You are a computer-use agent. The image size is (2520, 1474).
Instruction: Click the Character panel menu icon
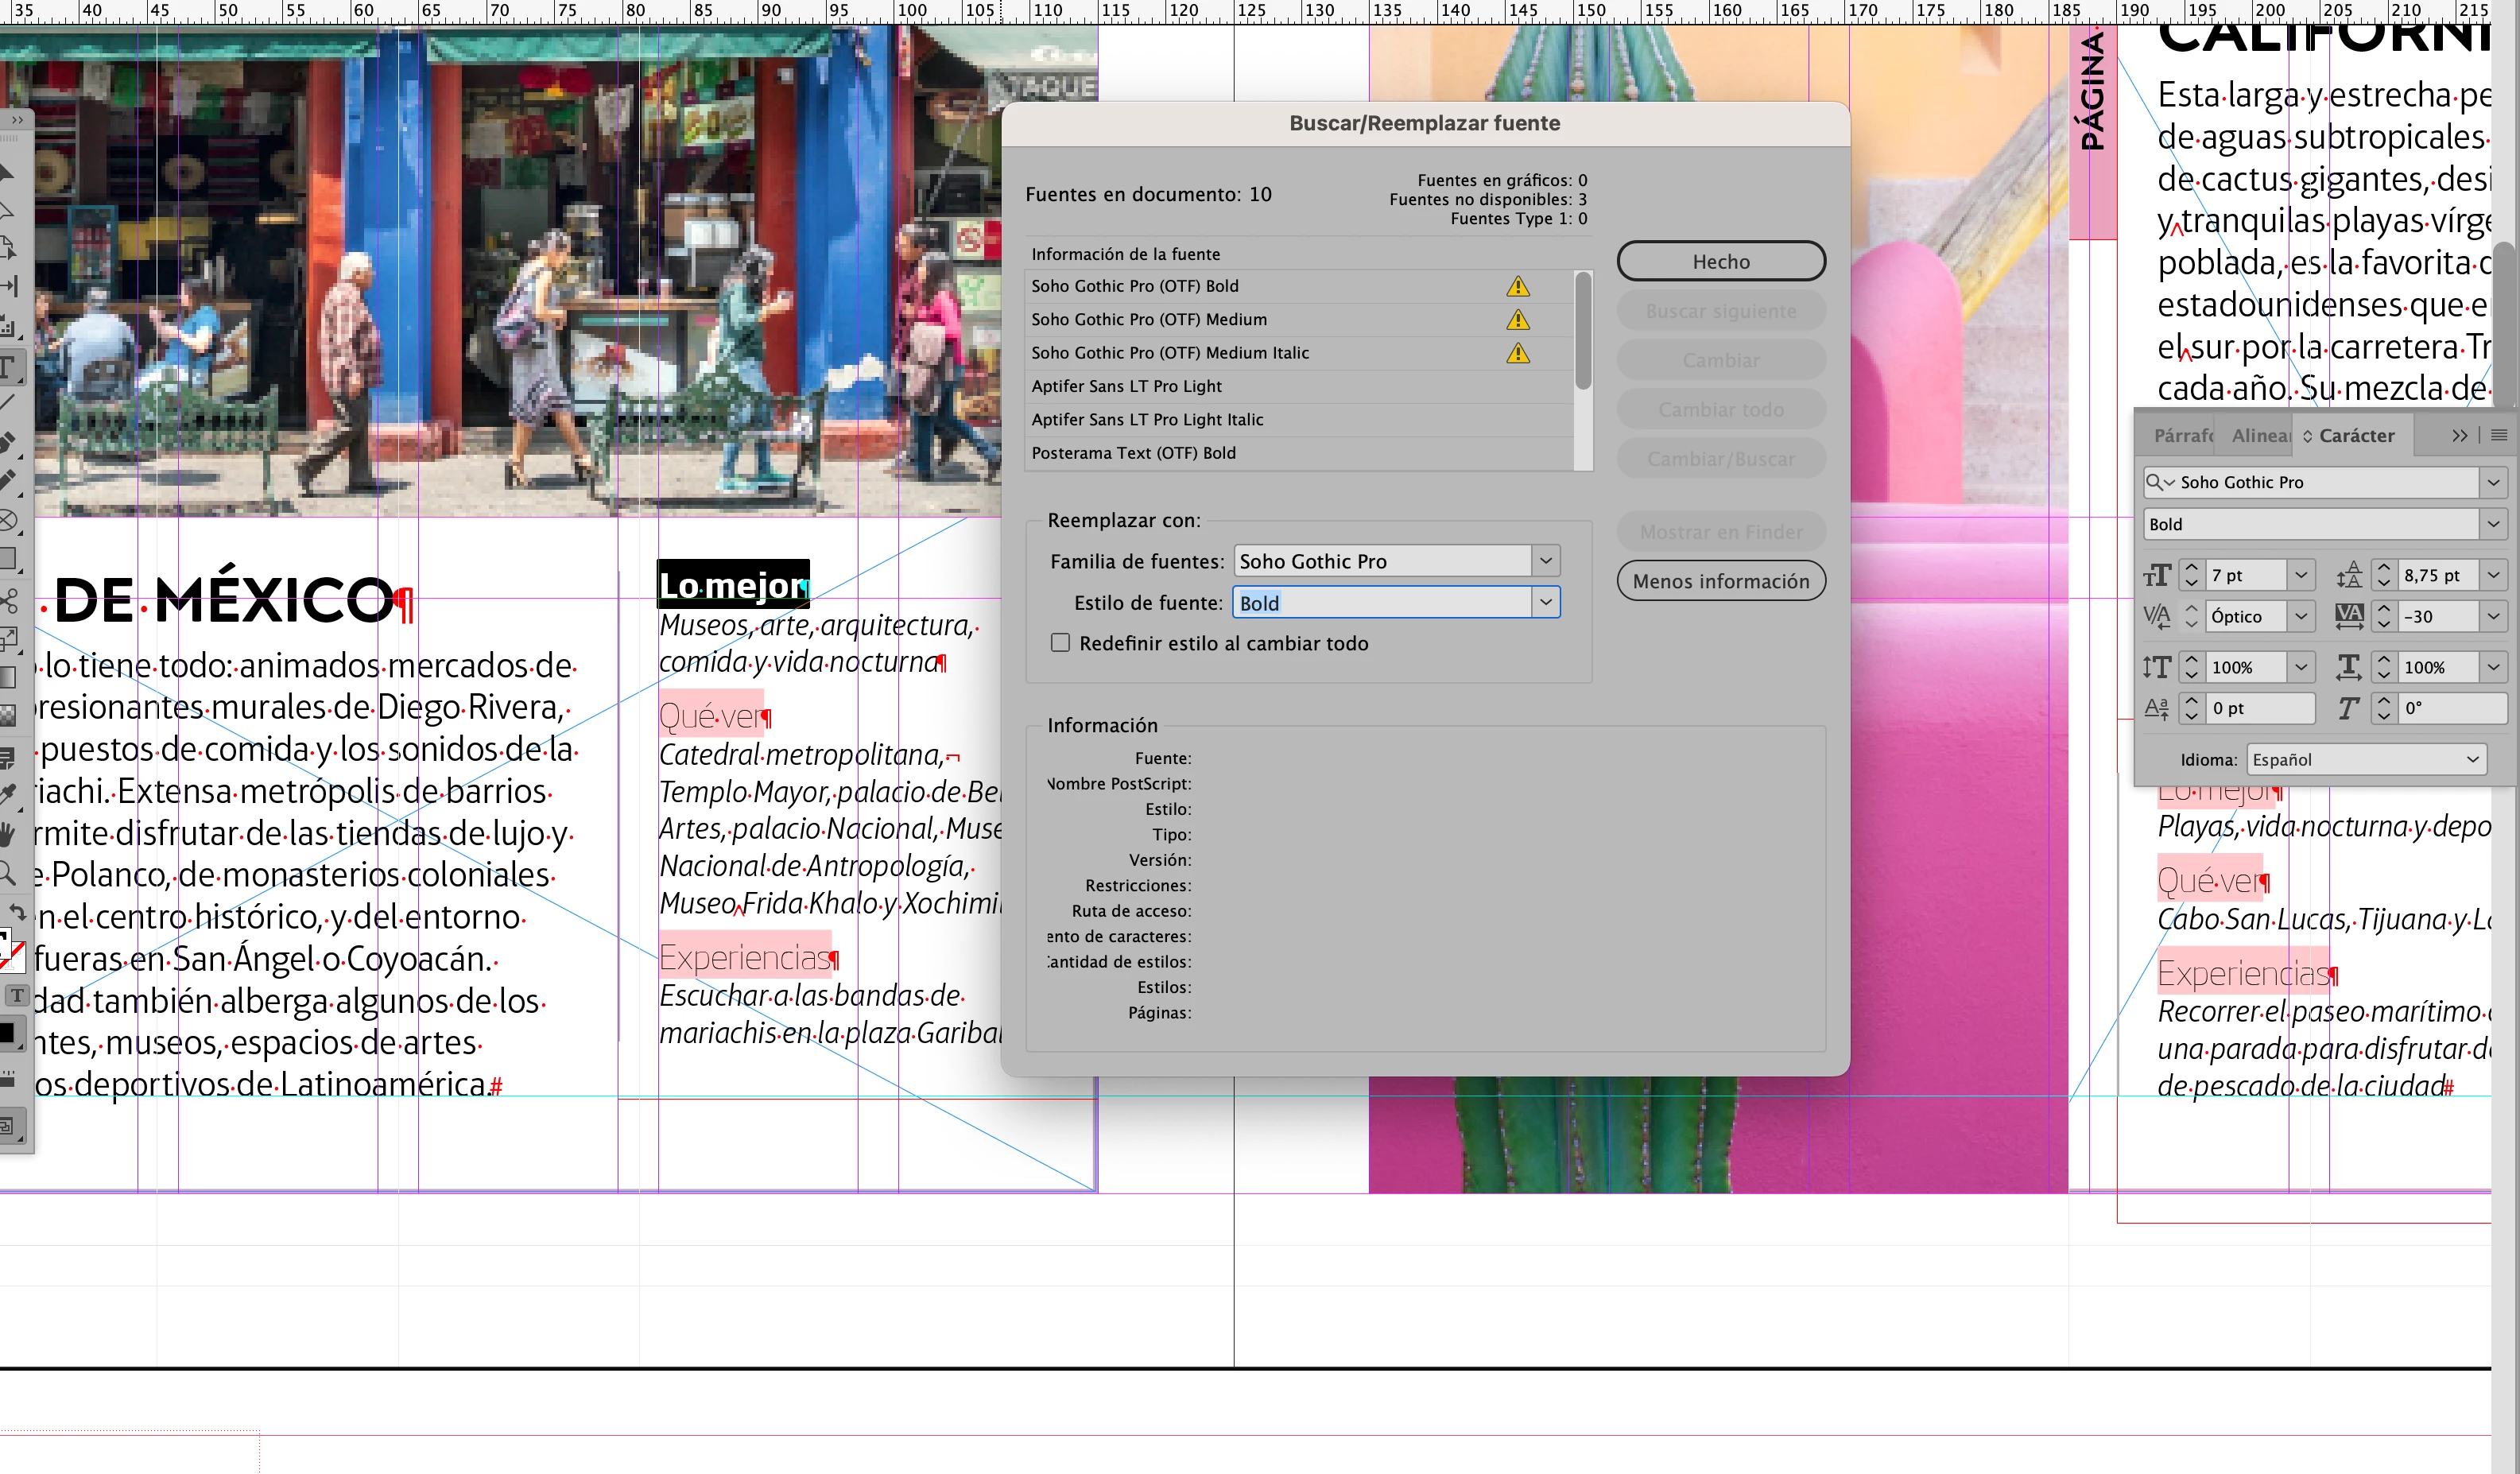coord(2499,435)
